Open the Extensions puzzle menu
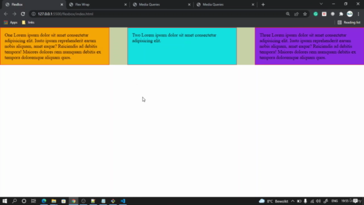This screenshot has width=364, height=205. [341, 14]
